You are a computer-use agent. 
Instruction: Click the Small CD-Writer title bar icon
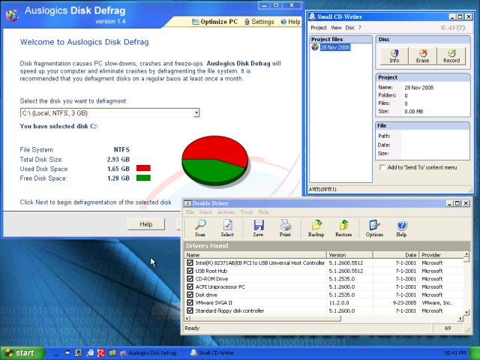point(312,16)
